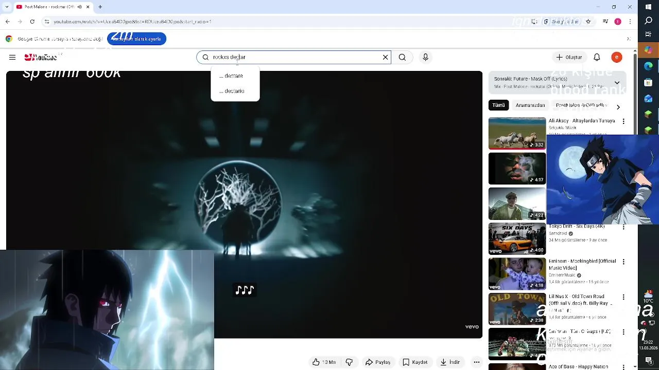Bookmark this page with the star

point(588,22)
